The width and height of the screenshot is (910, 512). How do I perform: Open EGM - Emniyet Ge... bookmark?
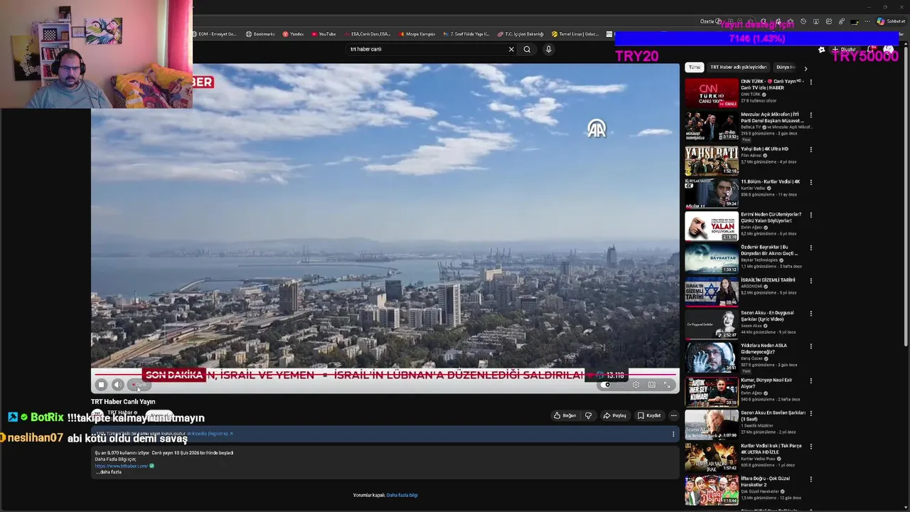pyautogui.click(x=215, y=34)
